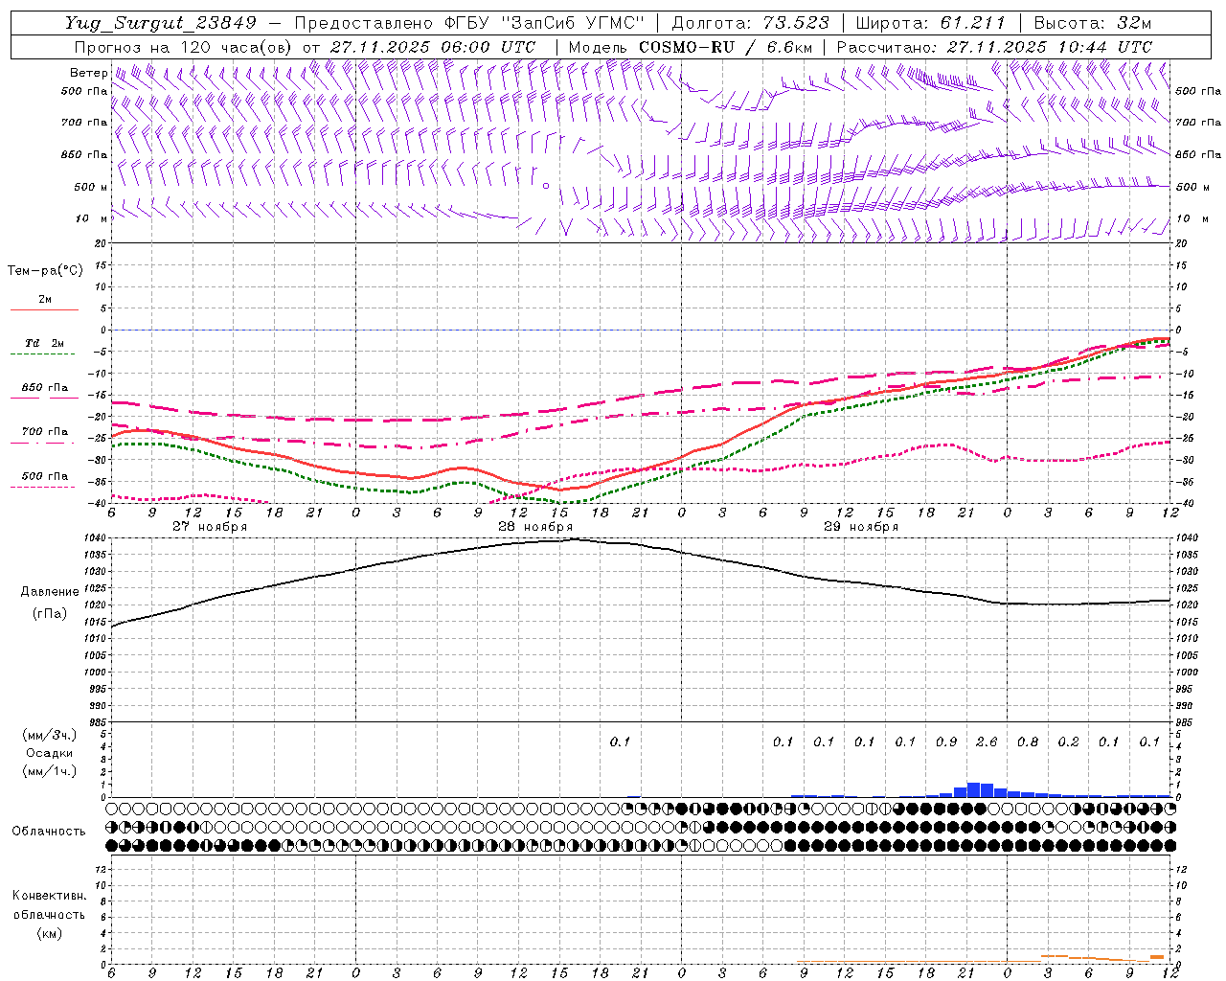Click the "0.9" precipitation amount value

pyautogui.click(x=945, y=741)
